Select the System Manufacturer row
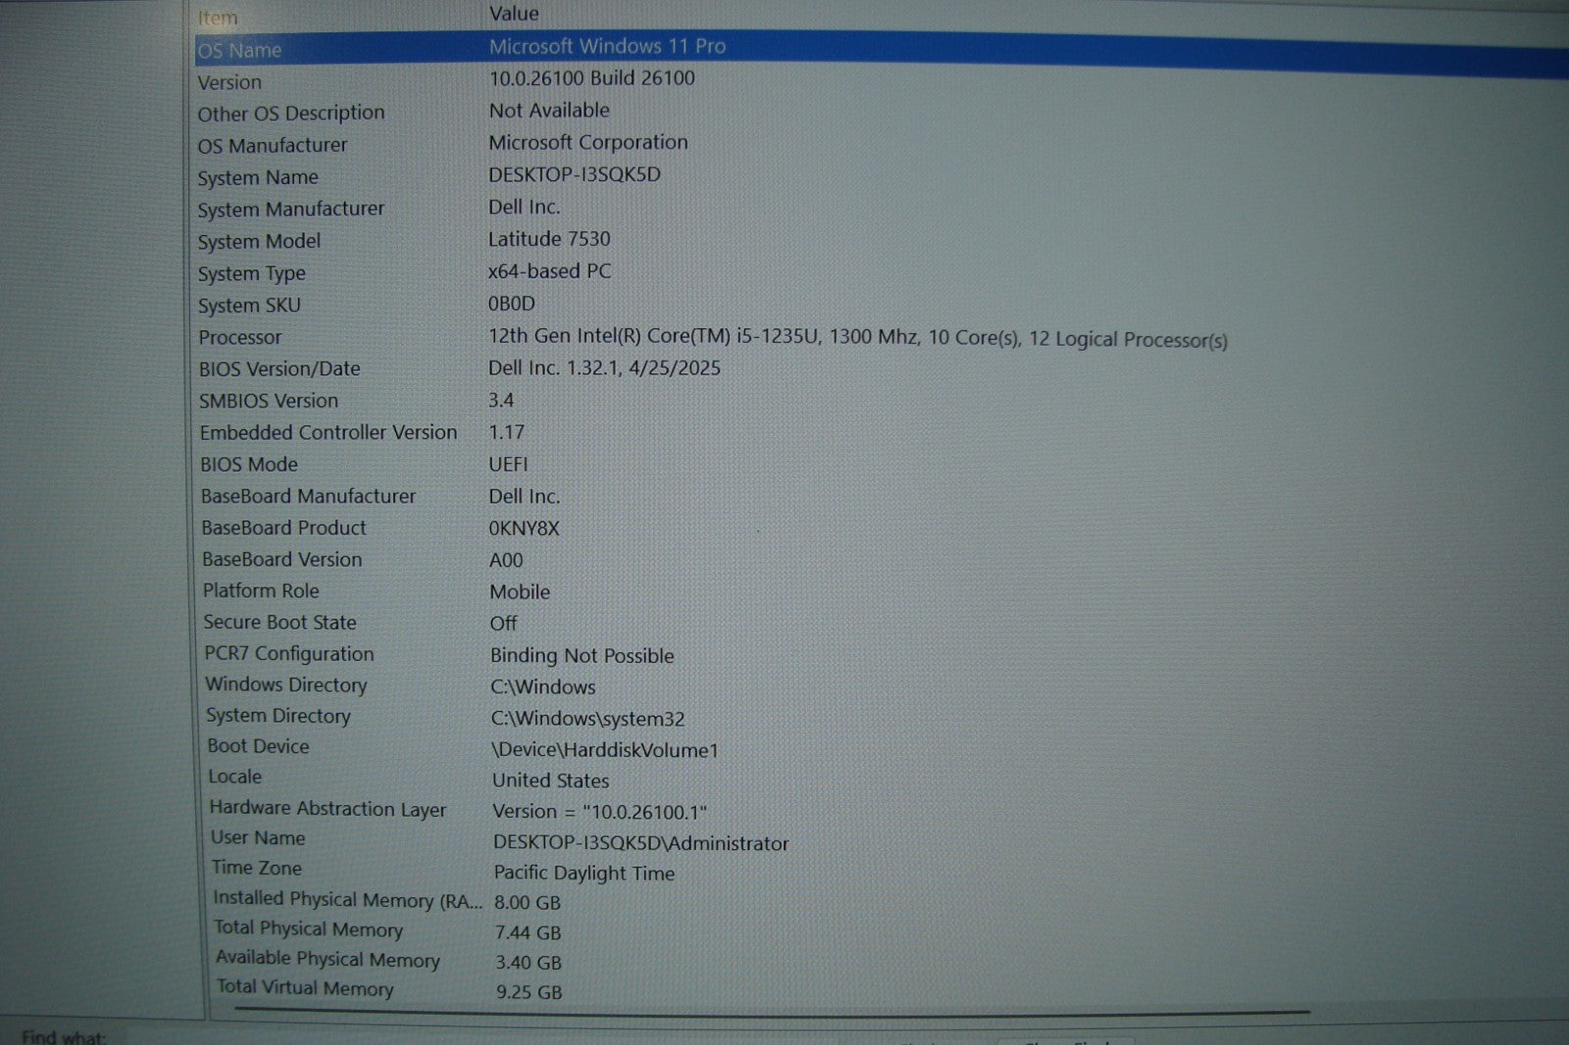 [290, 209]
